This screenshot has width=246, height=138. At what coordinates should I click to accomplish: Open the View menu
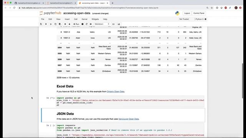pyautogui.click(x=58, y=19)
